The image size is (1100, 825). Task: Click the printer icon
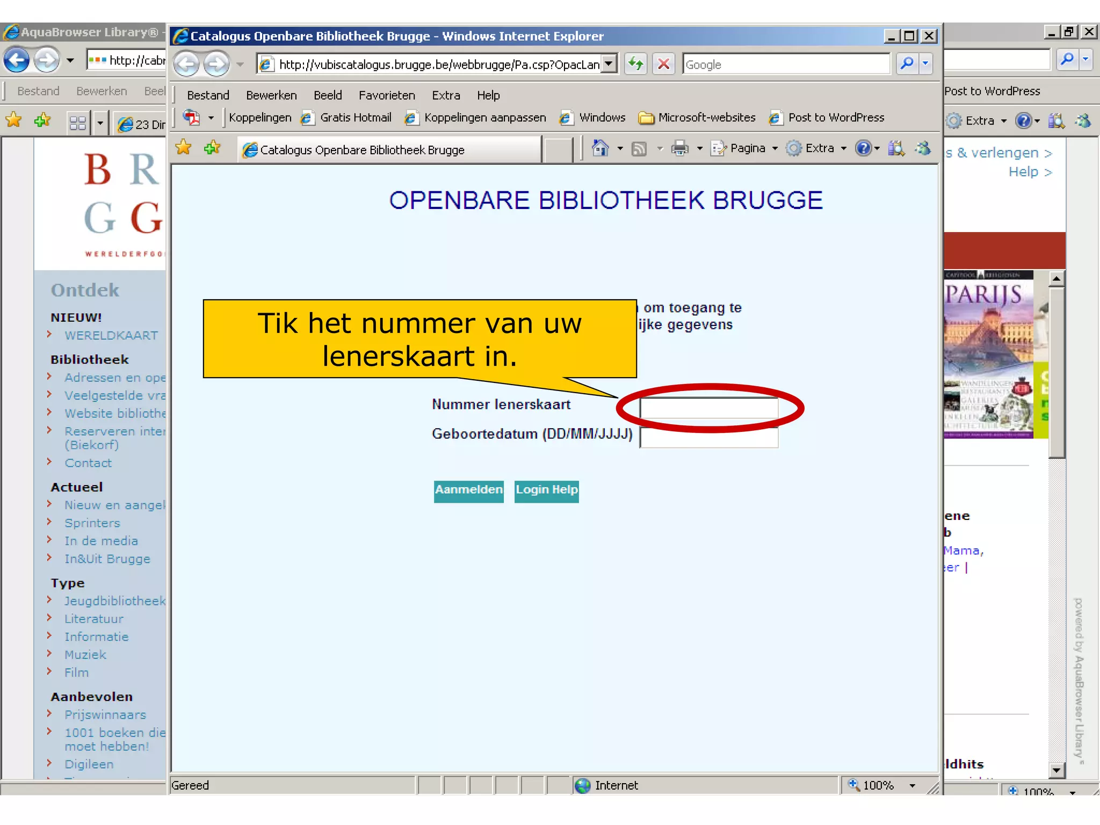pos(680,148)
